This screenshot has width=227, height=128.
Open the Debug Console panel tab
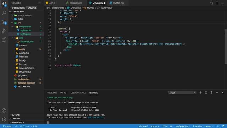(x=78, y=92)
